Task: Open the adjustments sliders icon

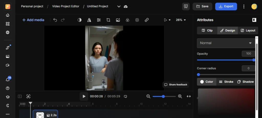Action: 99,20
